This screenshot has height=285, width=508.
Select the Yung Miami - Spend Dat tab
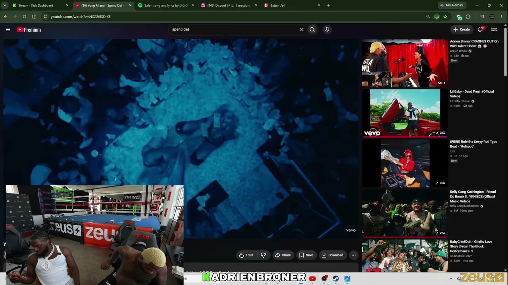click(x=104, y=6)
